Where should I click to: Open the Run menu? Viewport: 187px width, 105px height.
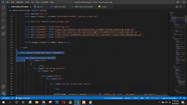tap(37, 2)
